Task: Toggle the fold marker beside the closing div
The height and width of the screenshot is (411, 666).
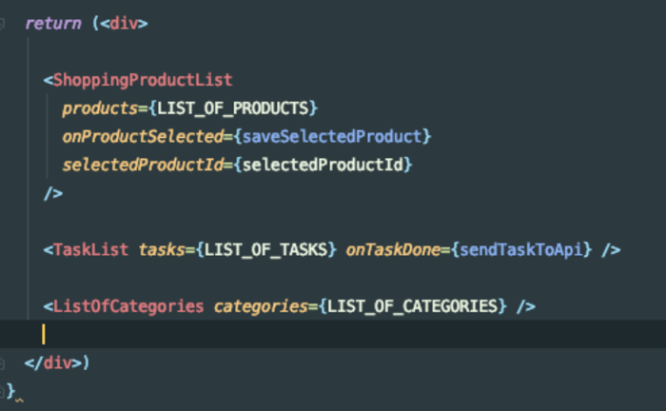Action: [3, 362]
